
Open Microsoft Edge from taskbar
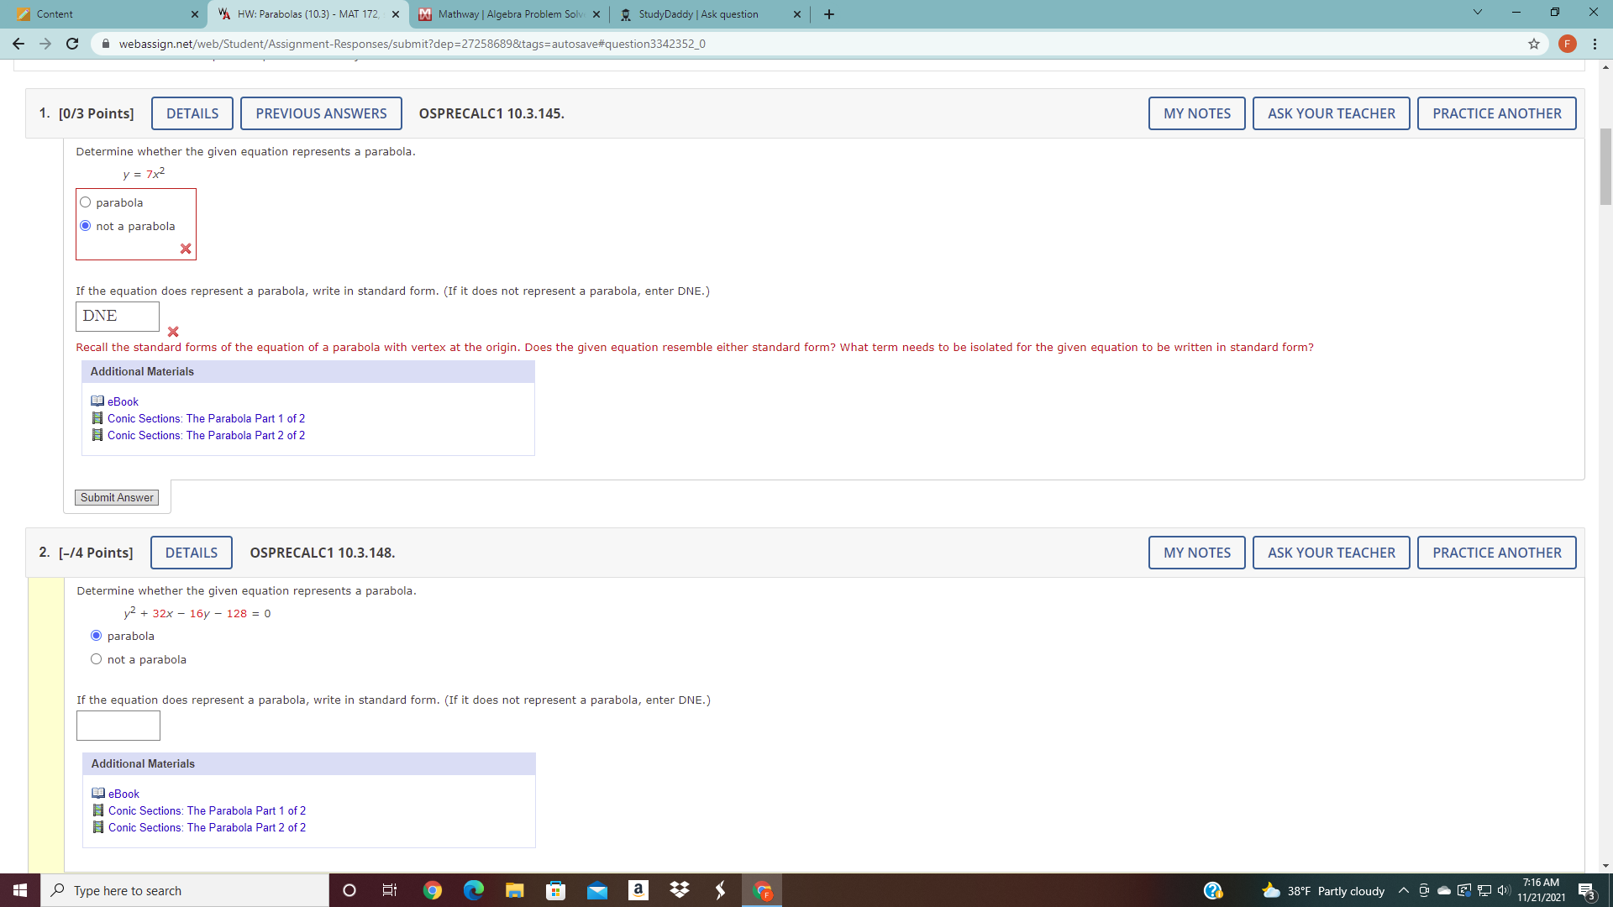click(473, 890)
